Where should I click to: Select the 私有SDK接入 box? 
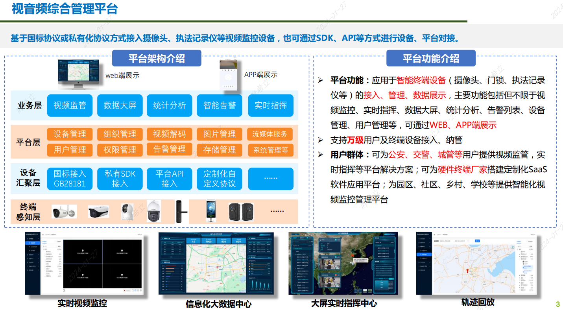click(x=120, y=179)
